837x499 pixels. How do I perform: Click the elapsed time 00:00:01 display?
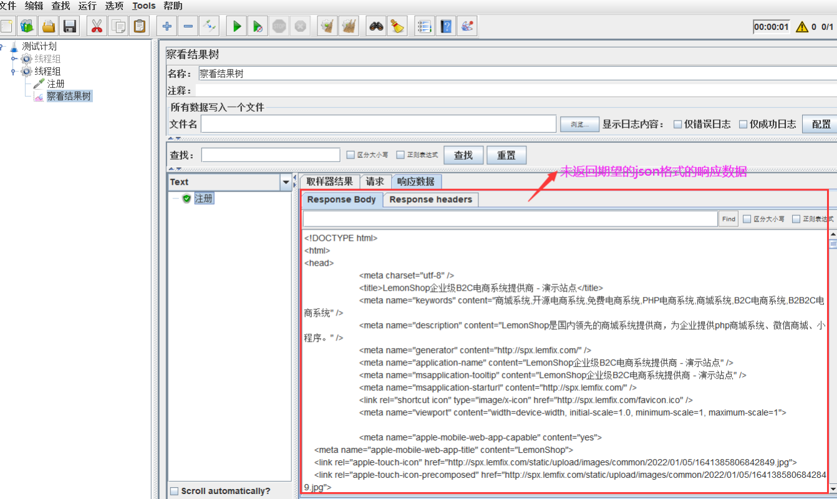pyautogui.click(x=772, y=26)
